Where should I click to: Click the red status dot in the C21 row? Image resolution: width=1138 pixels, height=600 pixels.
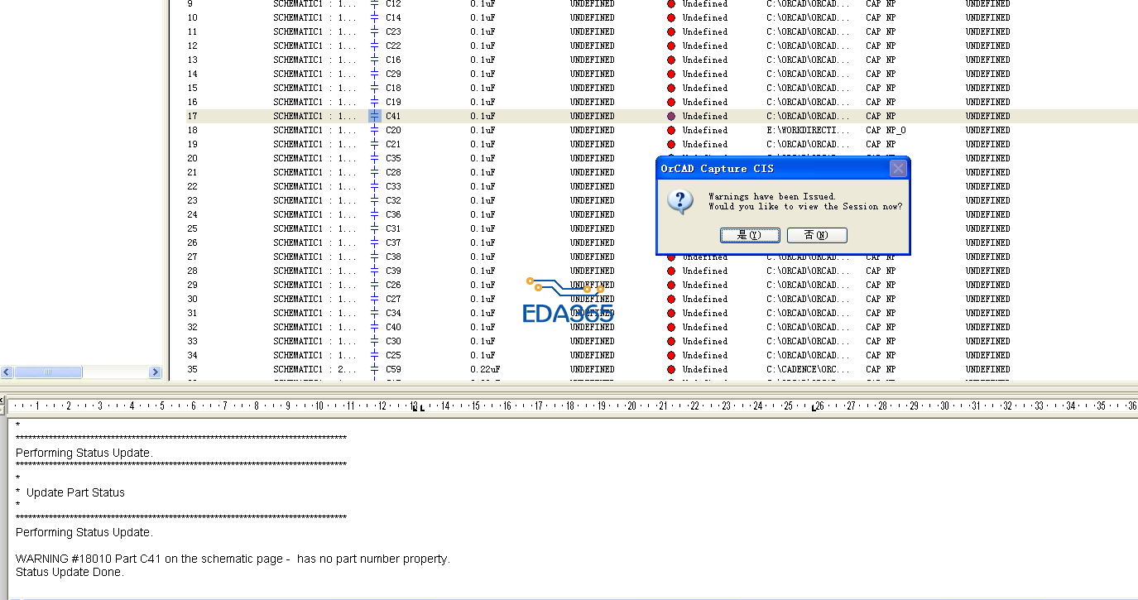671,144
